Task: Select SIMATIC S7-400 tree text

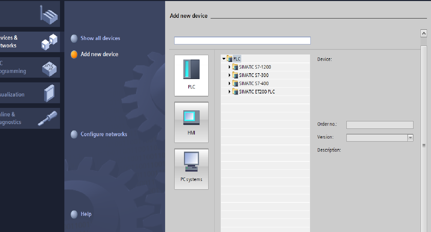Action: [x=254, y=83]
